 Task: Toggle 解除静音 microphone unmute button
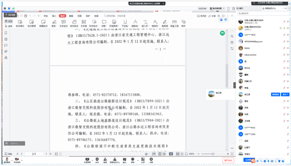click(7, 160)
